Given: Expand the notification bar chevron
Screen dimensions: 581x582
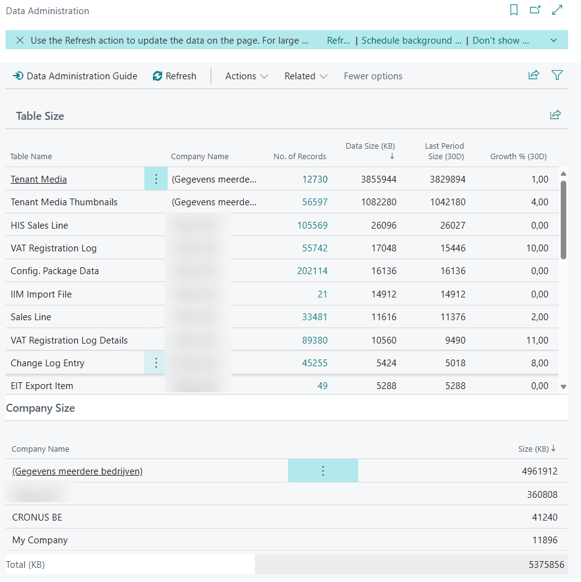Looking at the screenshot, I should [553, 41].
